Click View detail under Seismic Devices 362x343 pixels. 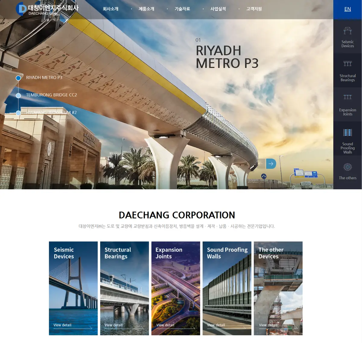tap(62, 325)
